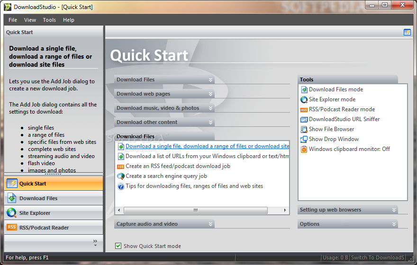
Task: Expand the Download other content section
Action: [x=164, y=122]
